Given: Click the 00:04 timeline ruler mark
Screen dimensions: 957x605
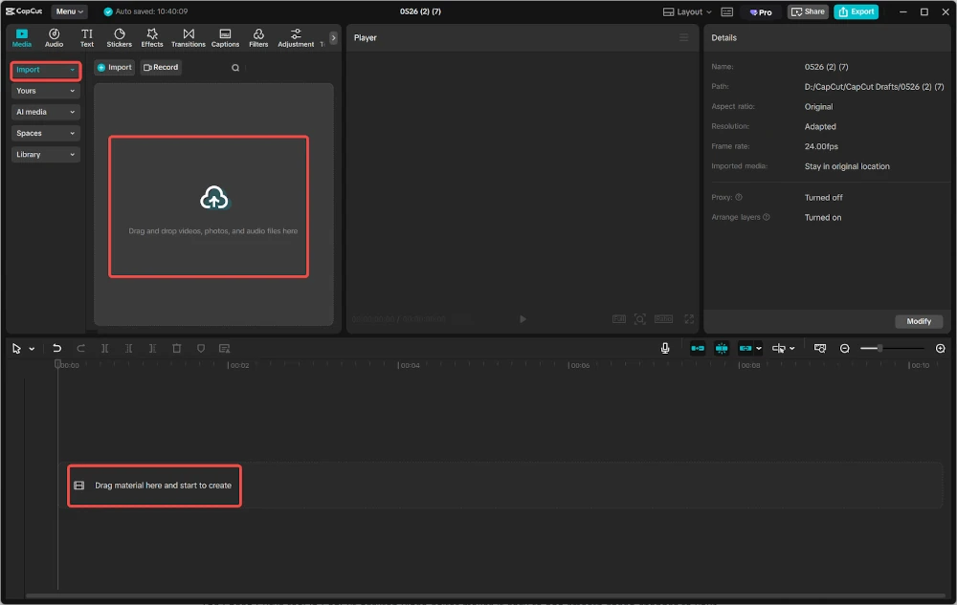Looking at the screenshot, I should 409,365.
